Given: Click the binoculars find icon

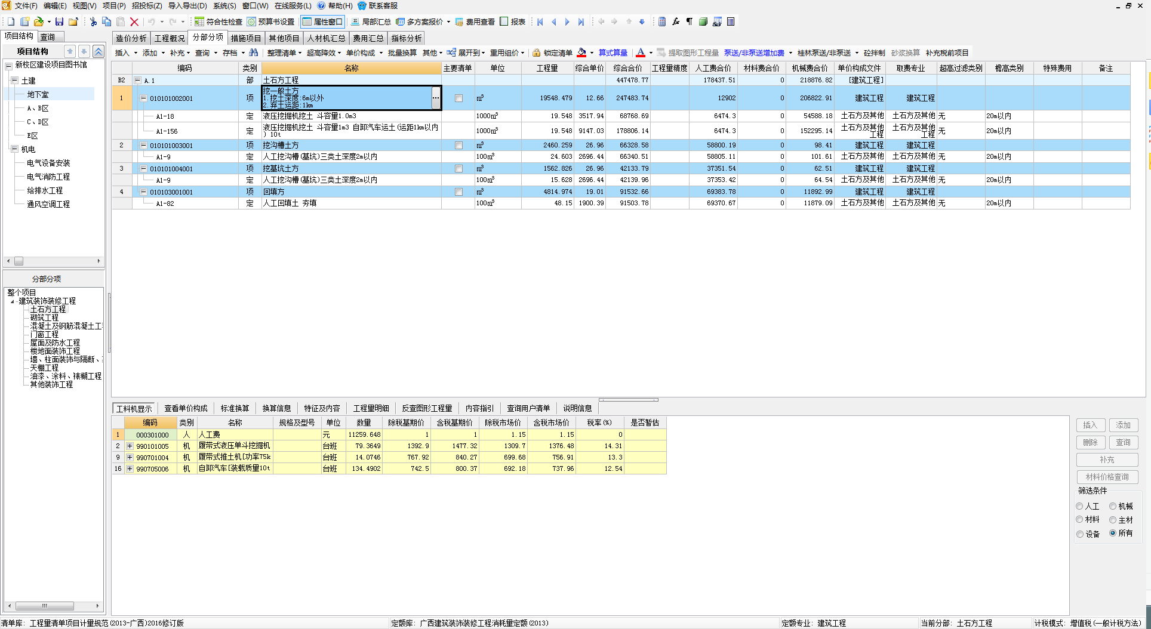Looking at the screenshot, I should coord(254,53).
